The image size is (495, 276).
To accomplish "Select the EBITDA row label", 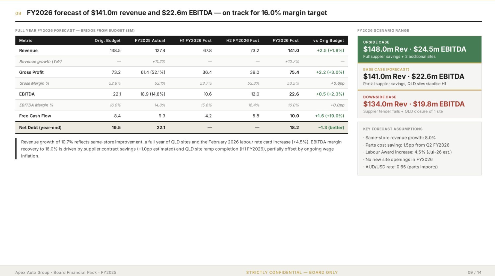I will [x=27, y=94].
